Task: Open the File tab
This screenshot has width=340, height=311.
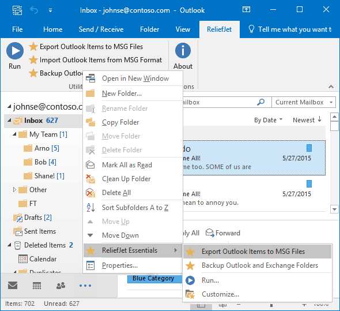Action: (17, 29)
